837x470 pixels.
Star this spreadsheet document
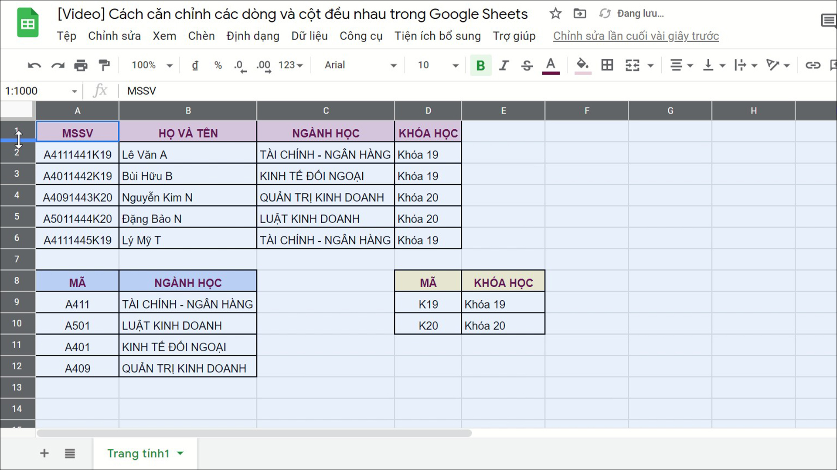tap(555, 13)
